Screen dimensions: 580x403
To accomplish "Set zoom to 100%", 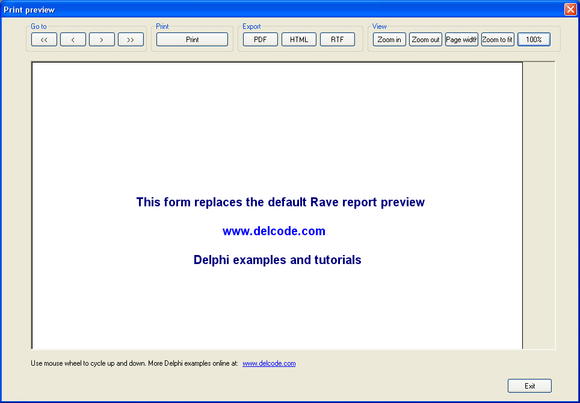I will (x=534, y=40).
